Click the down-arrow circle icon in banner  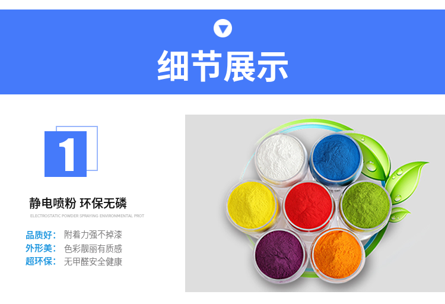(223, 28)
